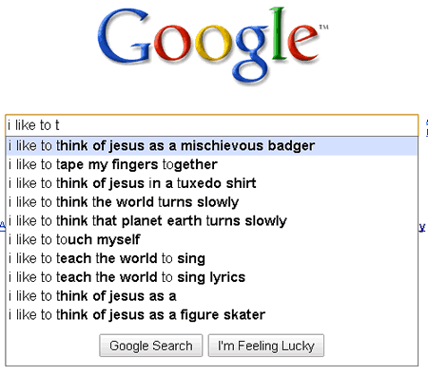
Task: Click the search box containing "i like to t"
Action: pyautogui.click(x=212, y=125)
